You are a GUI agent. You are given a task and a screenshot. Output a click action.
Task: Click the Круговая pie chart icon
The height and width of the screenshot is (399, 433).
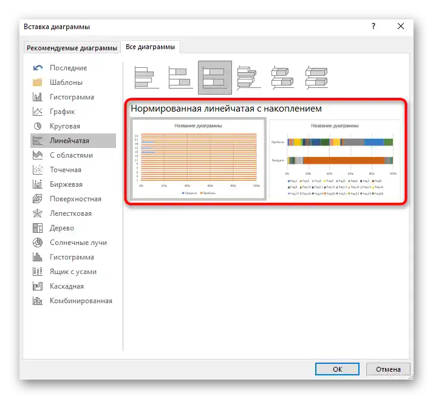pyautogui.click(x=38, y=126)
